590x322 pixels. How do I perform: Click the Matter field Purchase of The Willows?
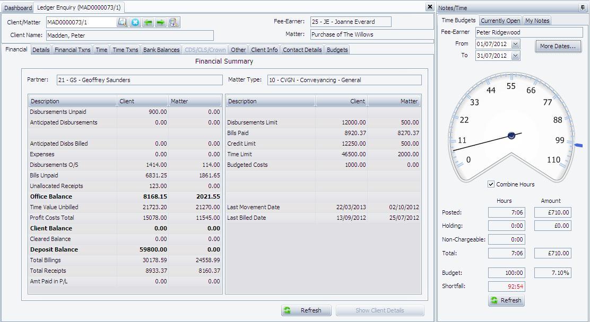pyautogui.click(x=372, y=34)
